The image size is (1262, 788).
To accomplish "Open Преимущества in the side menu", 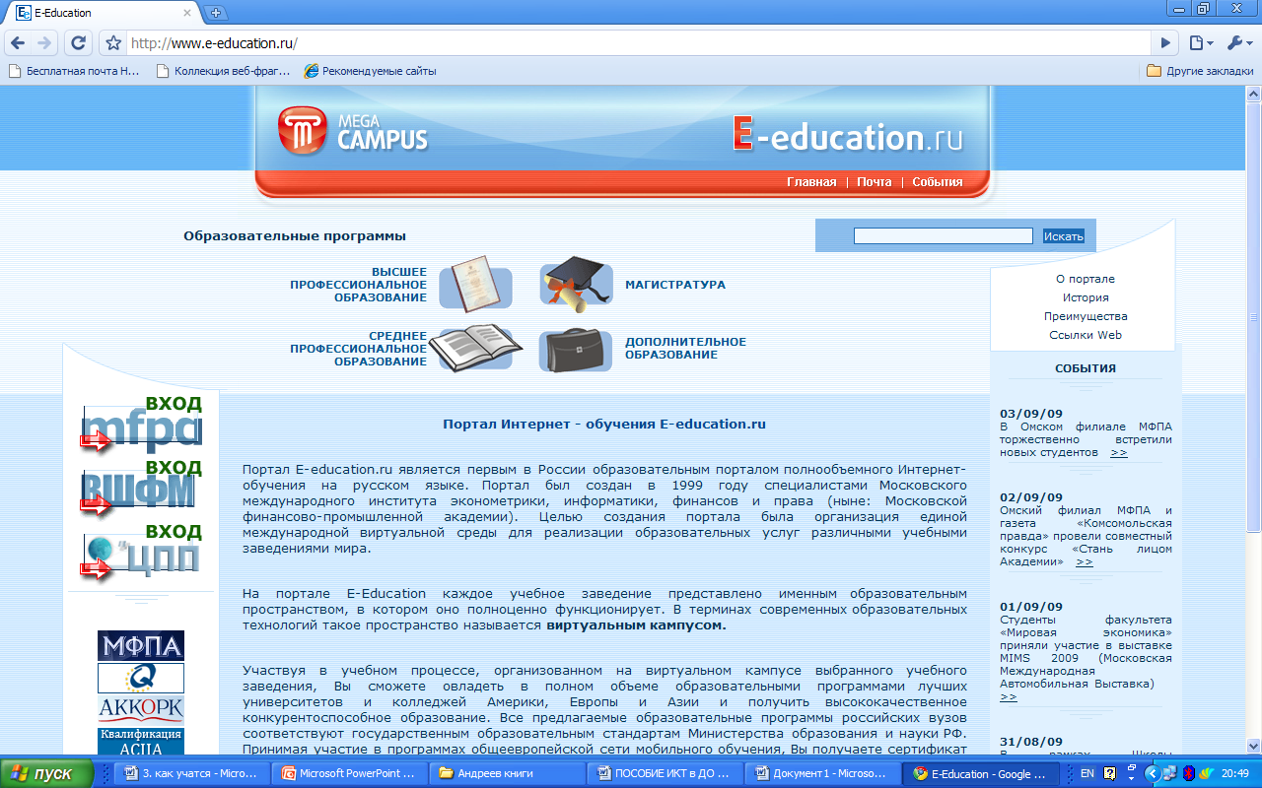I will coord(1086,316).
